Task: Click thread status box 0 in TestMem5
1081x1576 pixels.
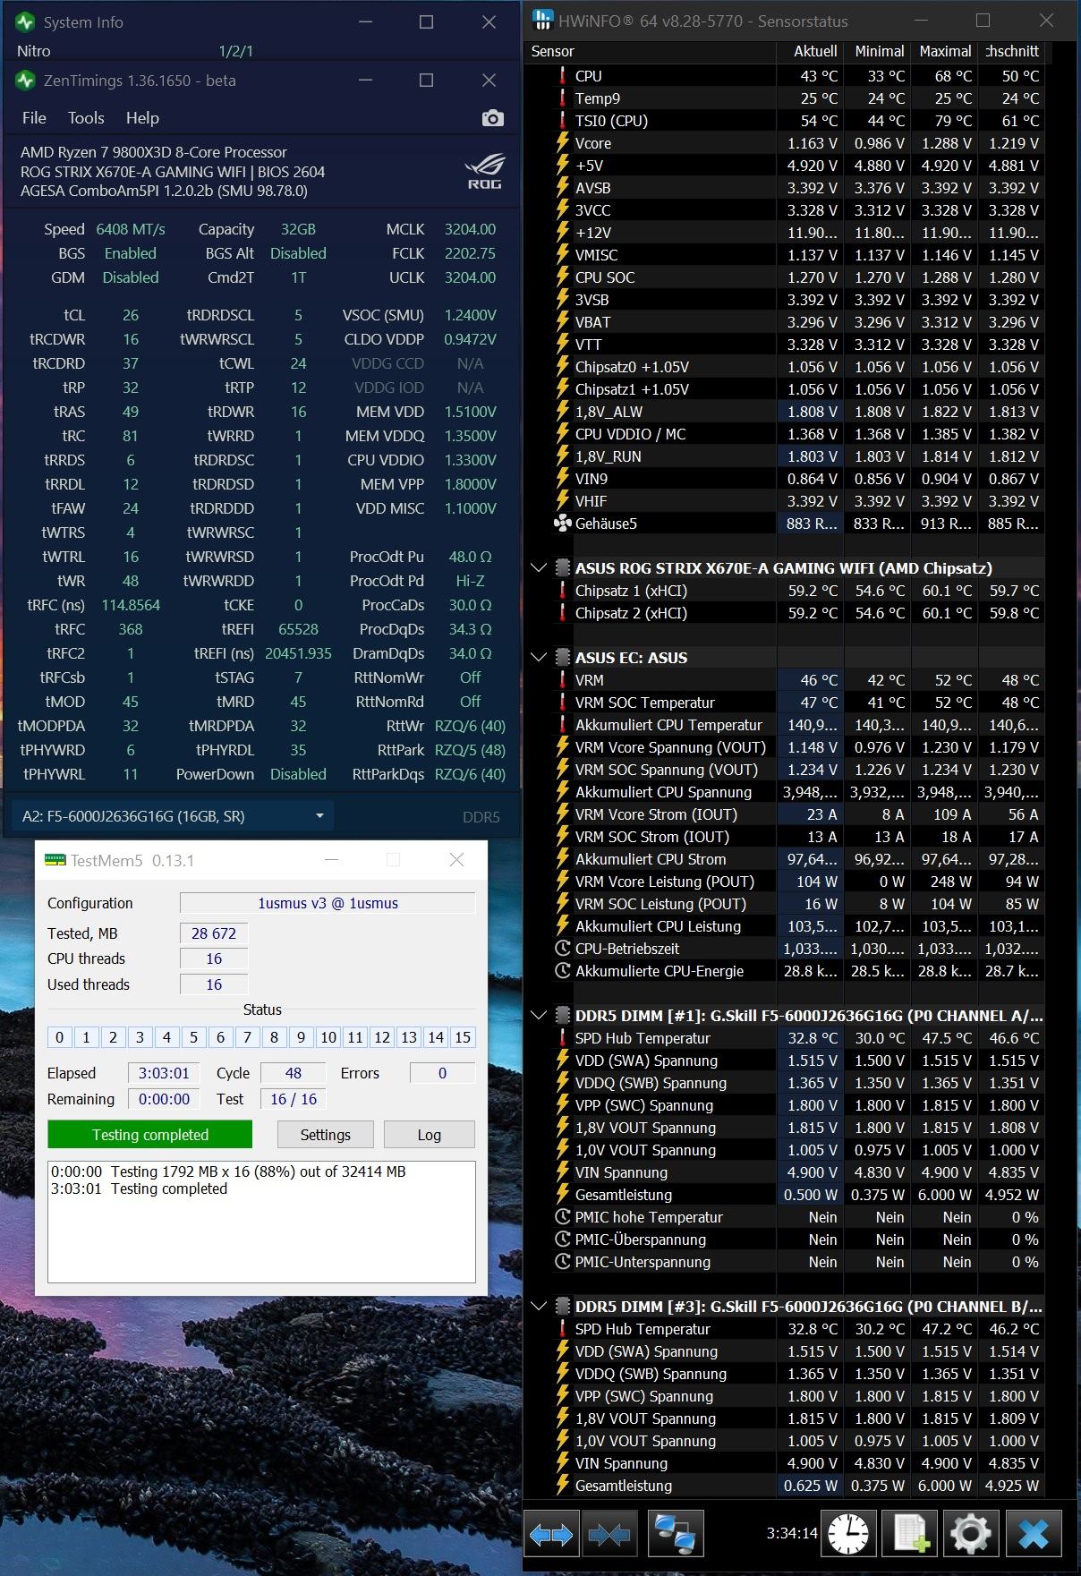Action: coord(60,1037)
